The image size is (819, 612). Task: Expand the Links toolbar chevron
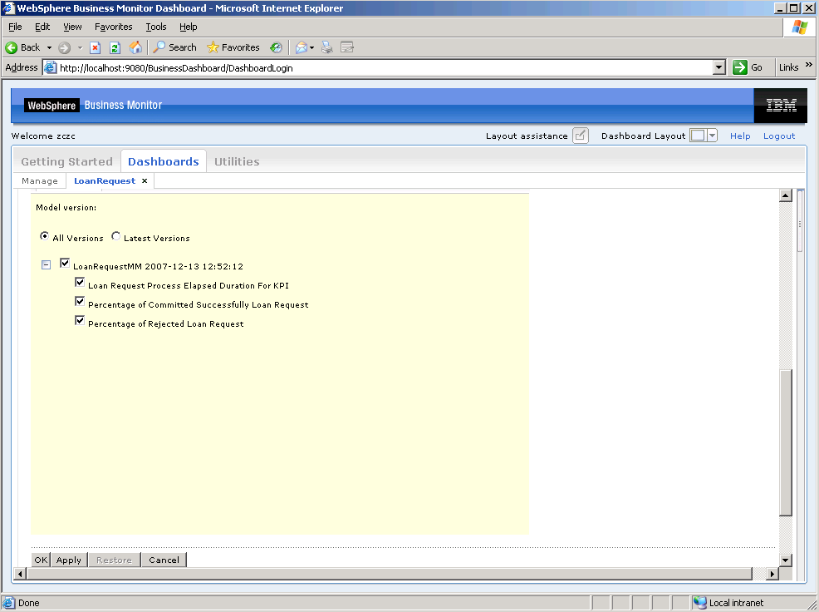click(808, 65)
